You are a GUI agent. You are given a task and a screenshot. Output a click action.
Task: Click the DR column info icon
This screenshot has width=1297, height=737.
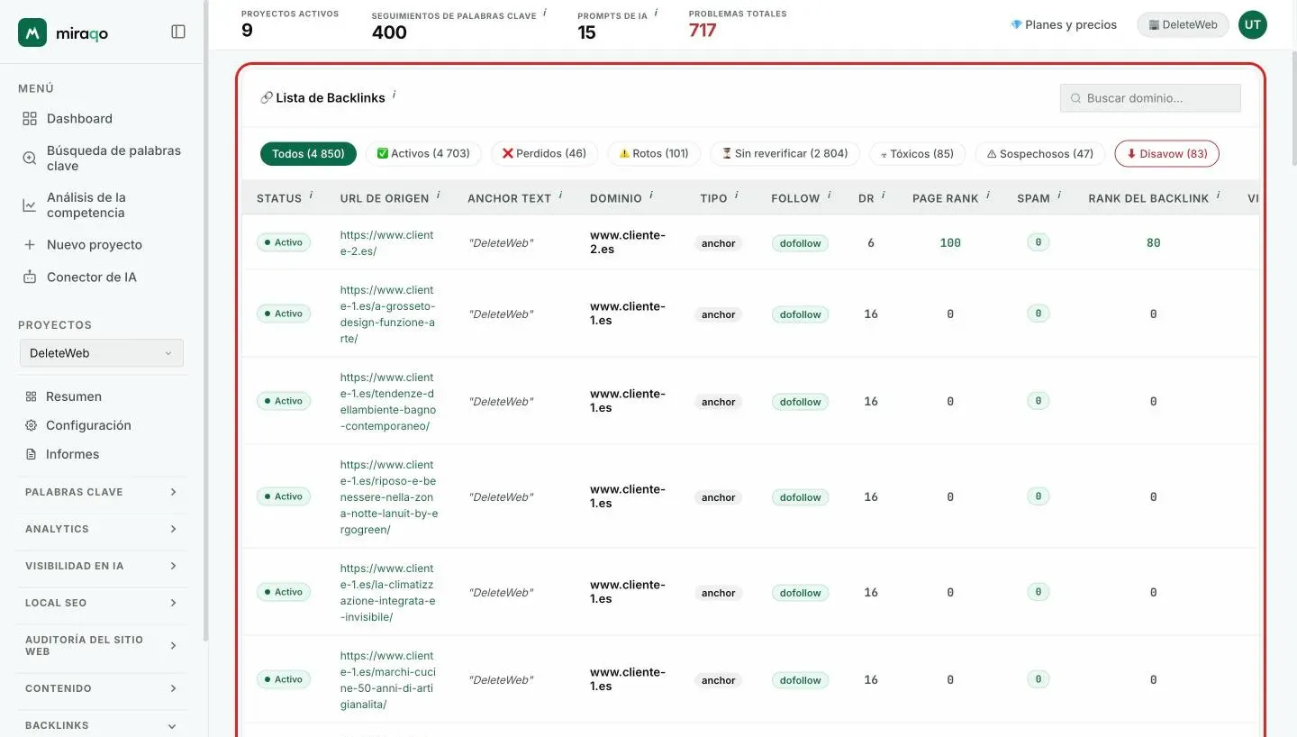pos(884,196)
